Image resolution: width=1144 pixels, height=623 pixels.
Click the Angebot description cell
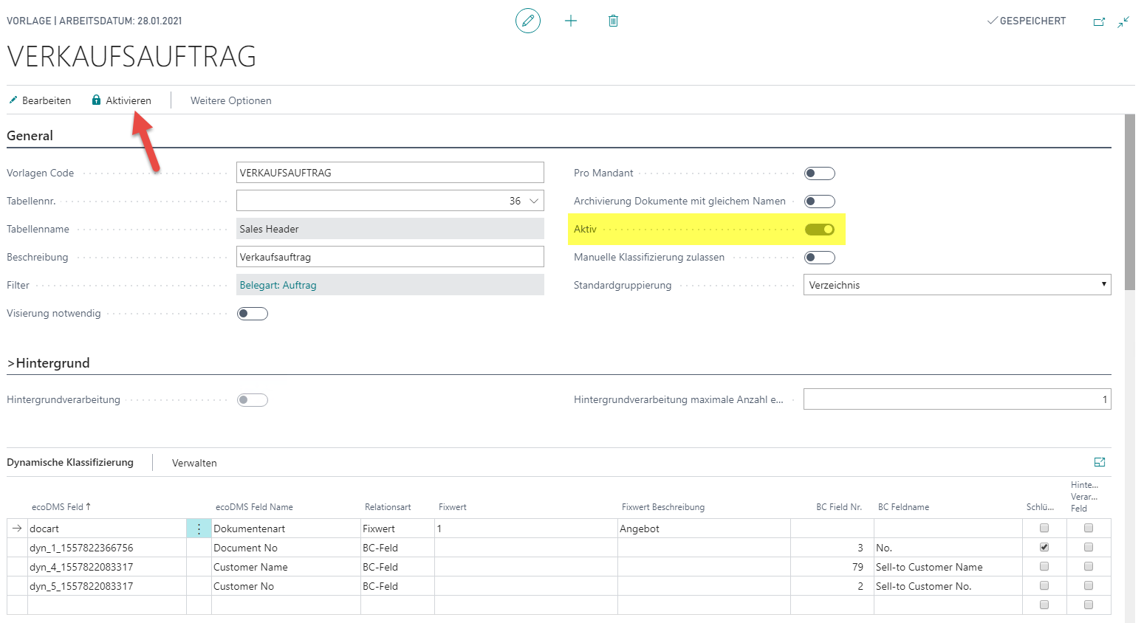pyautogui.click(x=704, y=529)
